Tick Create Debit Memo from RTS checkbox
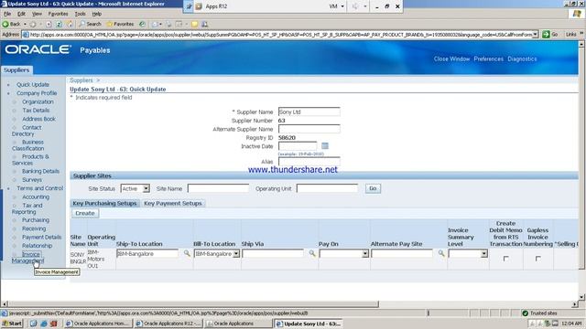The width and height of the screenshot is (586, 329). tap(506, 258)
